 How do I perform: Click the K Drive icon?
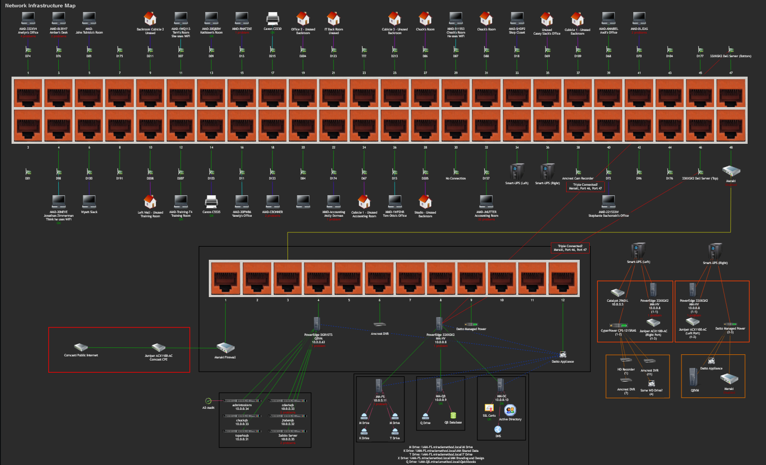coord(364,432)
